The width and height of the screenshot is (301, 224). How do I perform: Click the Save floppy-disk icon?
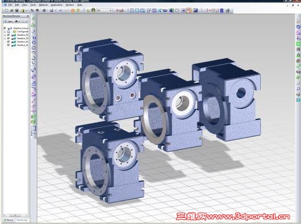tap(16, 11)
